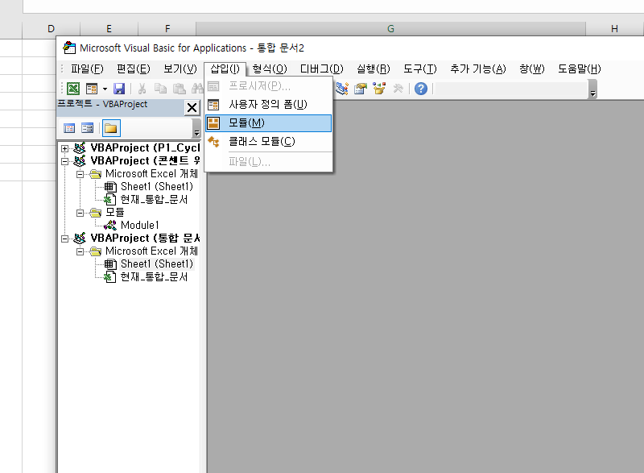Select 현재_통합_문서 under 콘센트 project
Screen dimensions: 644x473
coord(154,200)
